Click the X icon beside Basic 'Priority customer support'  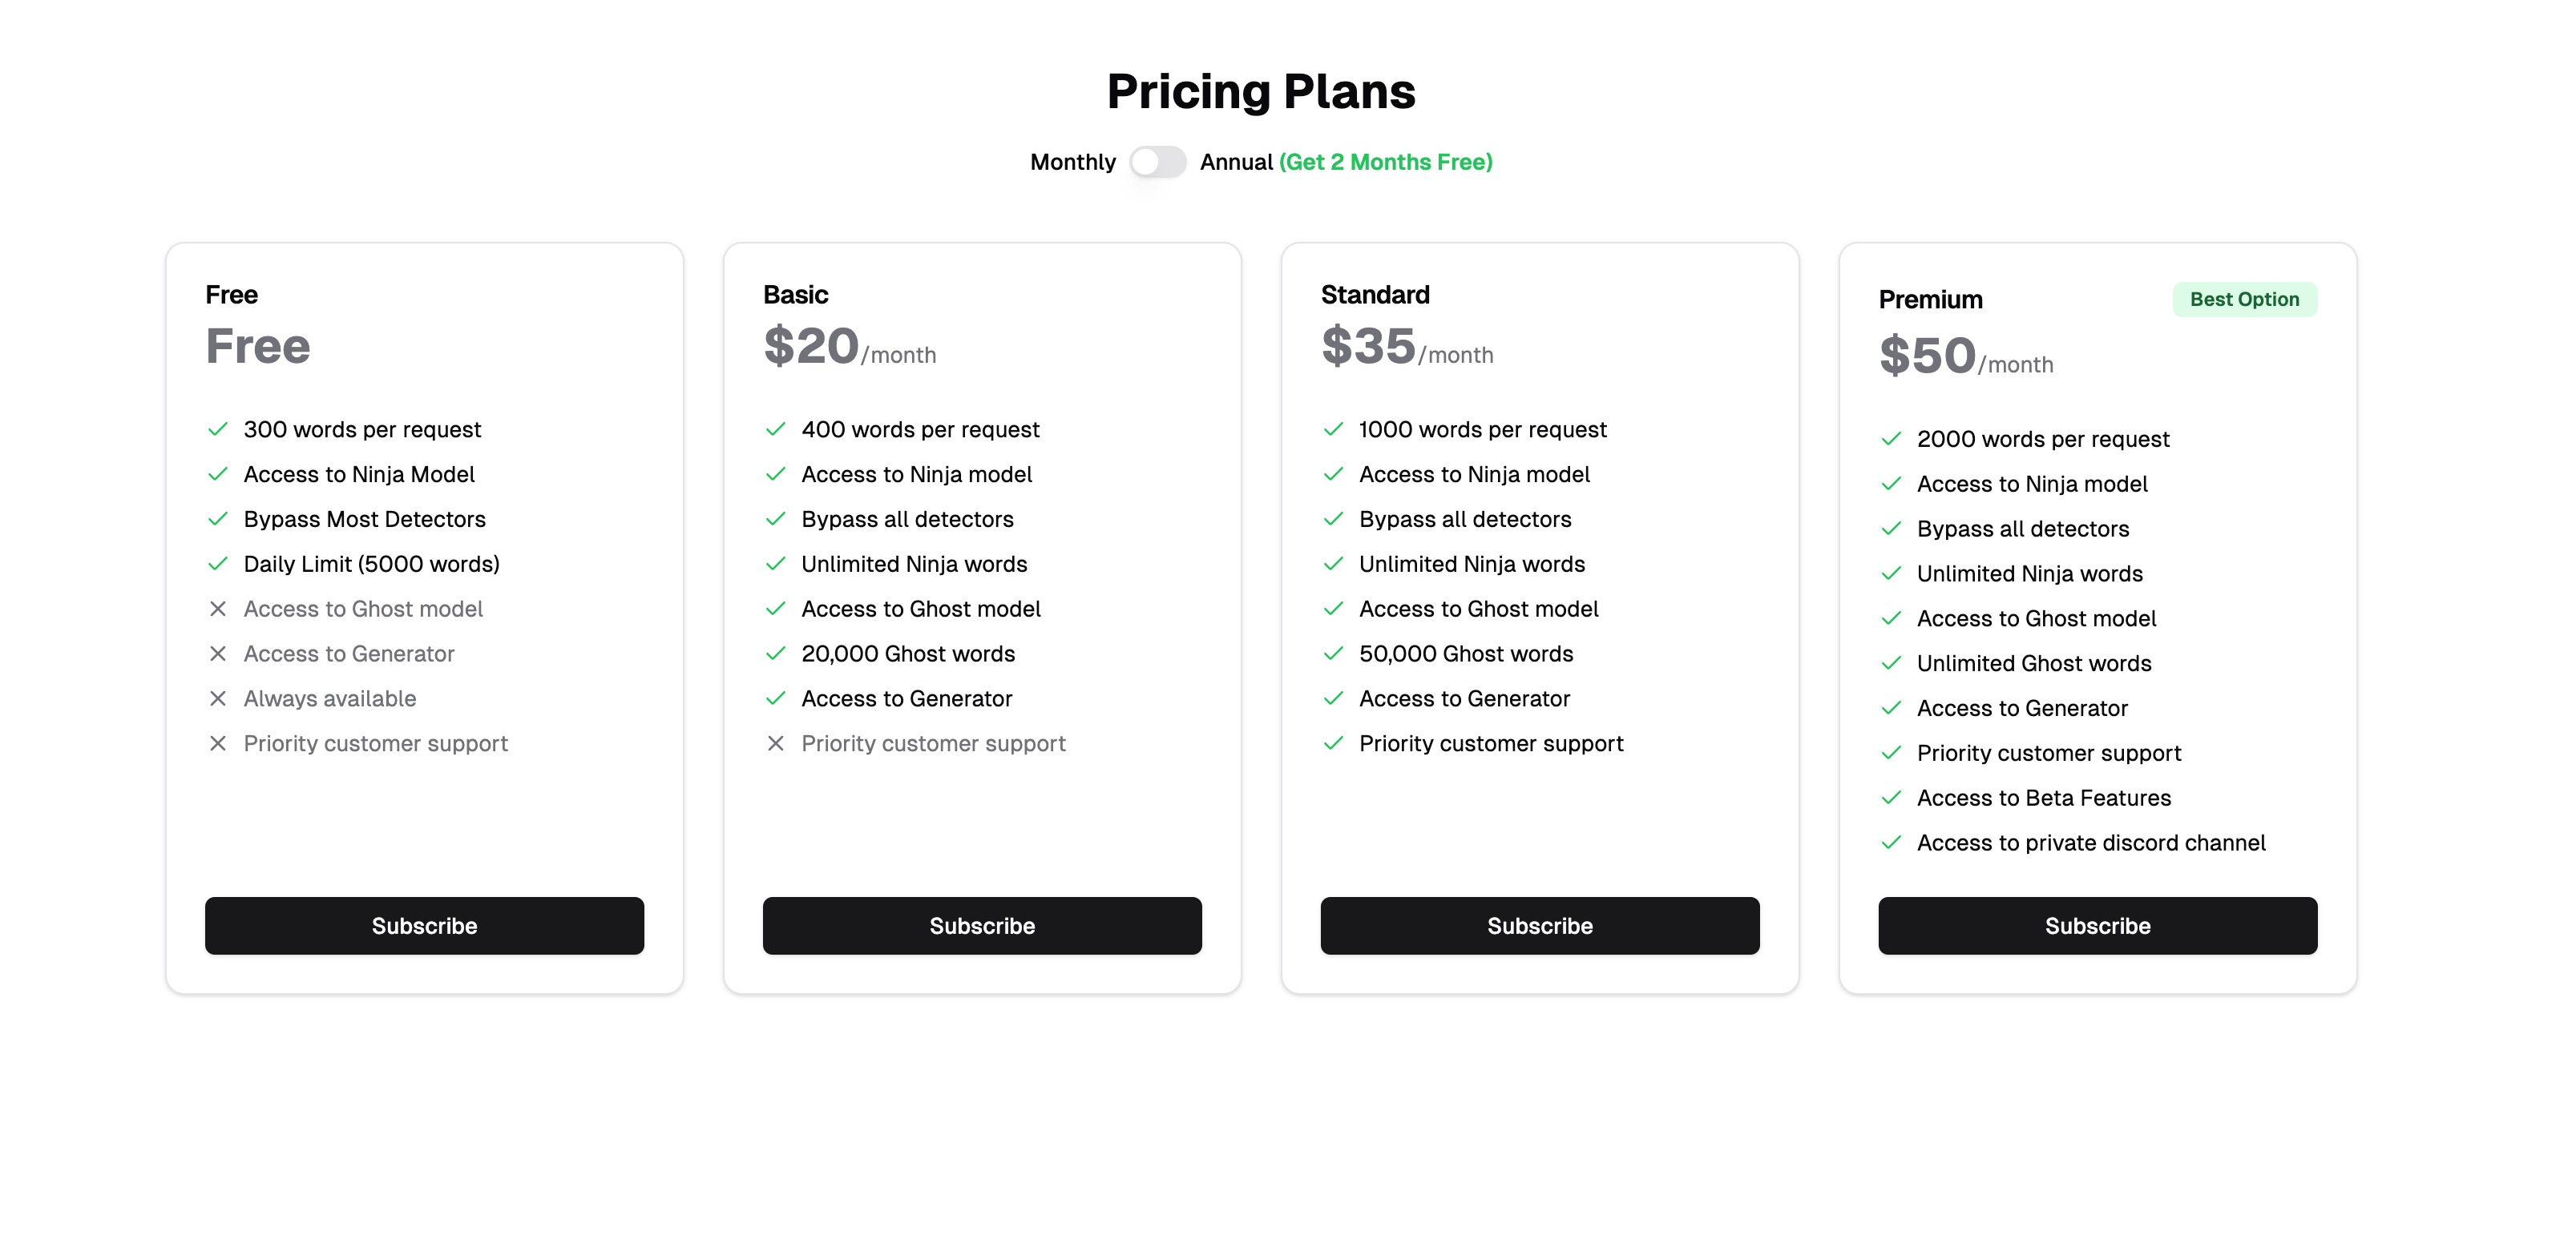pos(775,743)
